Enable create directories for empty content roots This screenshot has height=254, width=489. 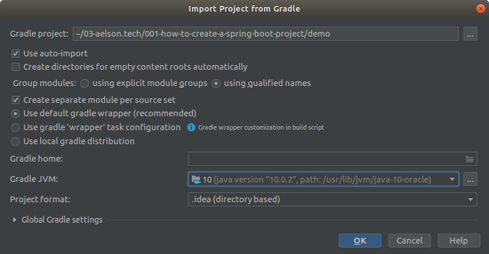coord(16,67)
